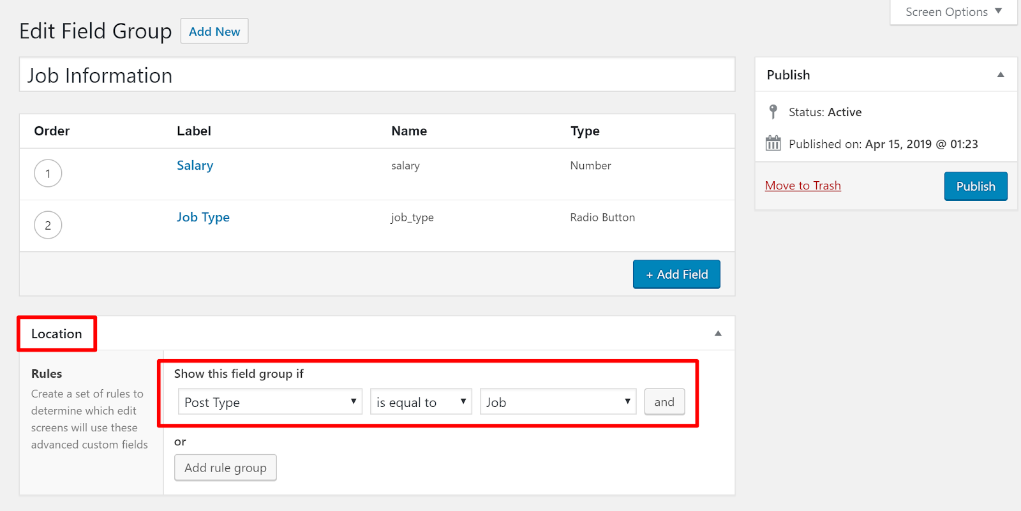Click the Edit Field Group heading
The width and height of the screenshot is (1021, 511).
click(x=96, y=31)
